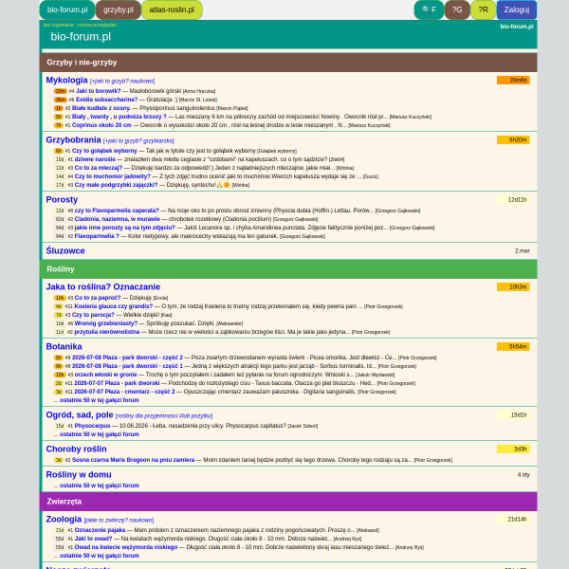Open the thread Jaki to borowik?
569x569 pixels.
point(98,91)
